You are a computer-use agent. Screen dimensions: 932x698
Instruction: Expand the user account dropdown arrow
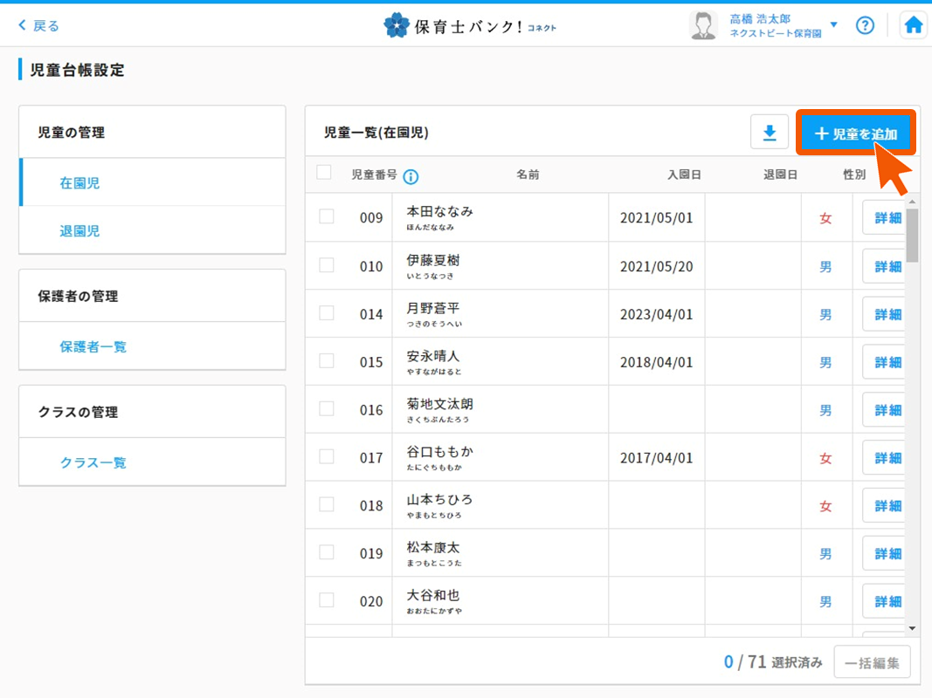[x=834, y=25]
